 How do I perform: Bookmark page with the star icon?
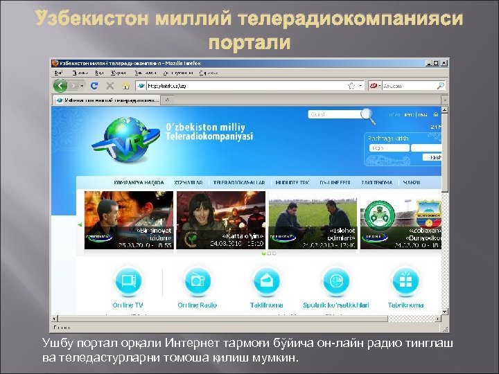pyautogui.click(x=351, y=86)
